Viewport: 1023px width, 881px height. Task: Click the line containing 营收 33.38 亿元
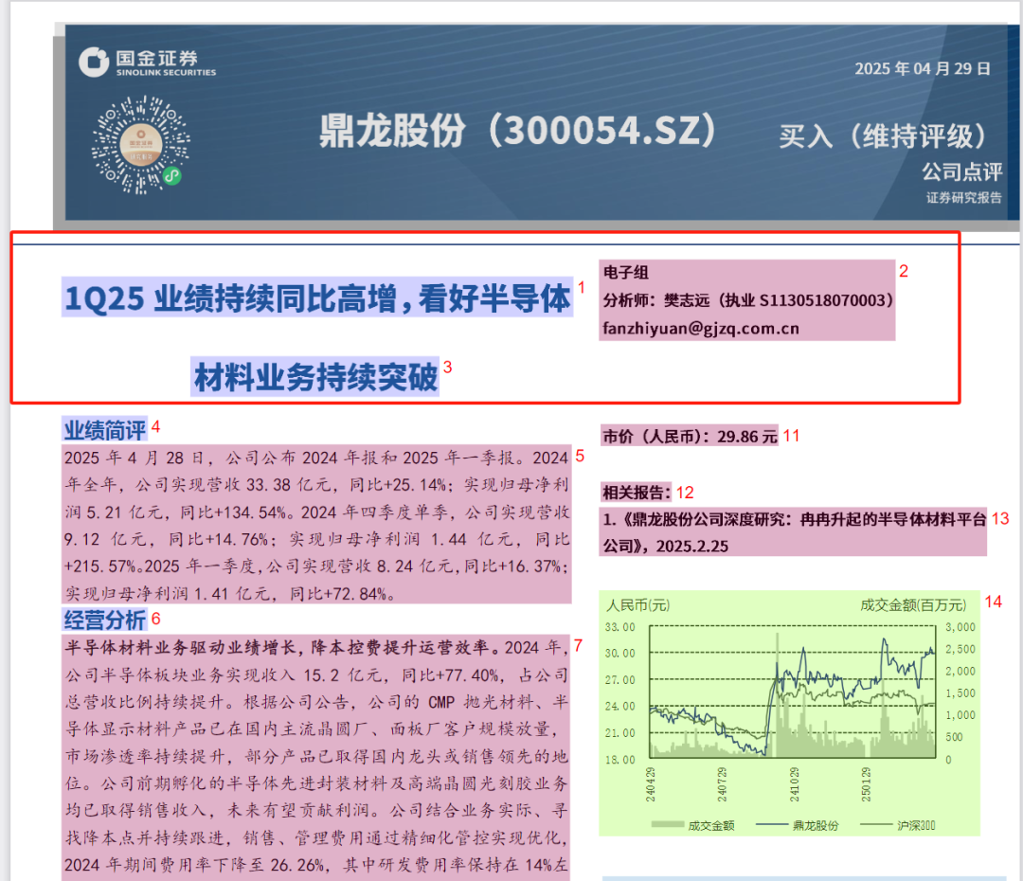[316, 485]
